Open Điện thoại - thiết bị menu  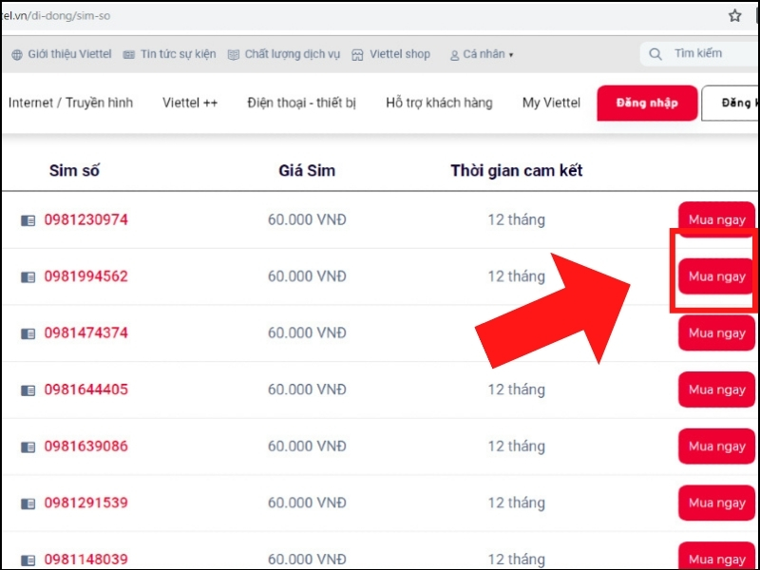point(301,103)
